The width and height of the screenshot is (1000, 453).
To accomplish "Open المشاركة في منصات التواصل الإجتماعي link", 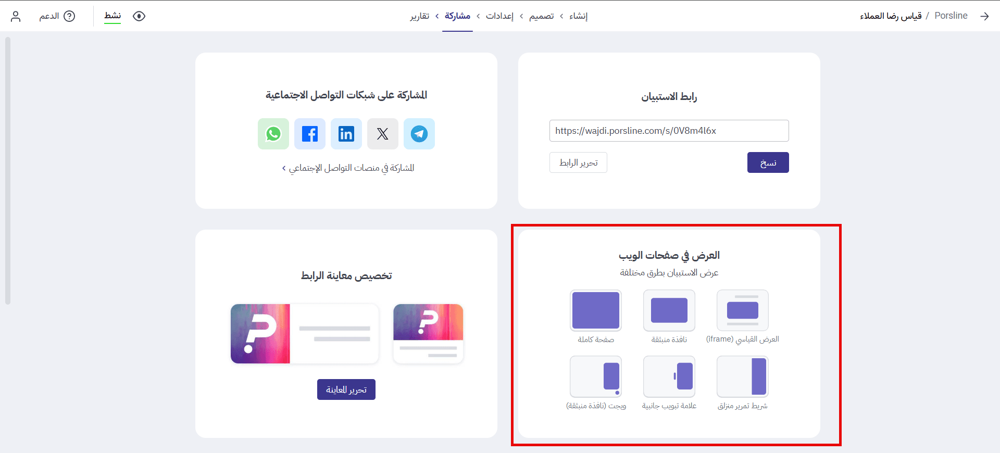I will click(348, 168).
